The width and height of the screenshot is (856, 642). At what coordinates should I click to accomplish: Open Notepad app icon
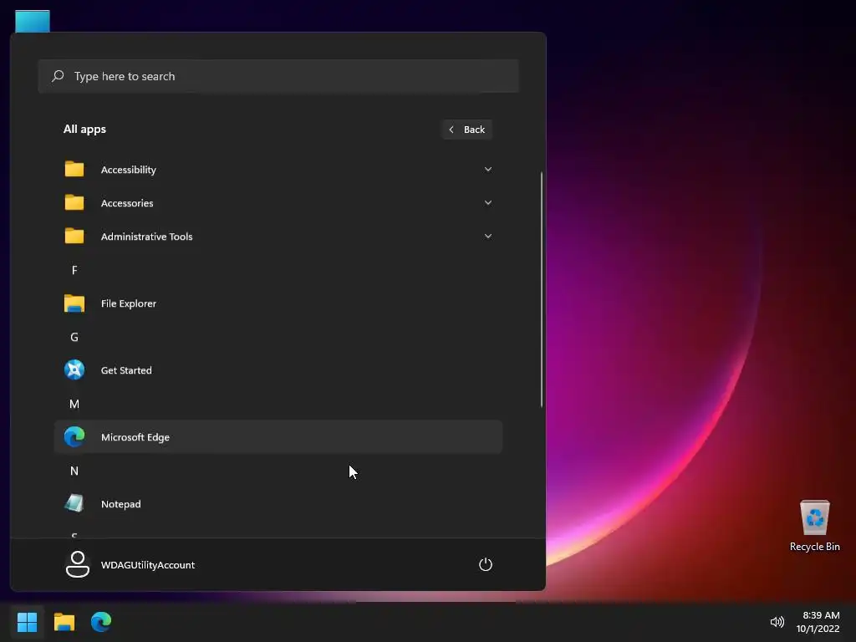coord(74,503)
